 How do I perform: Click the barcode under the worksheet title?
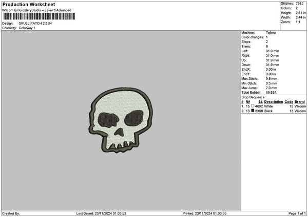39,16
